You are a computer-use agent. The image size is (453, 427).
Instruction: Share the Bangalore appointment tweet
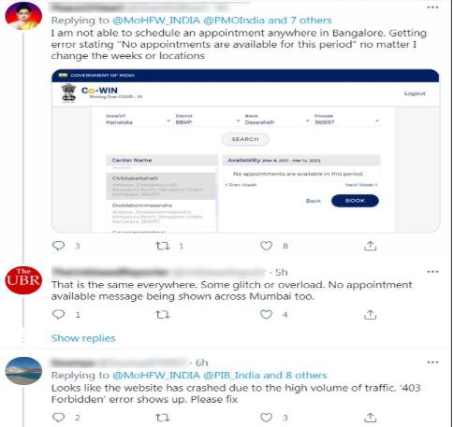click(x=370, y=246)
